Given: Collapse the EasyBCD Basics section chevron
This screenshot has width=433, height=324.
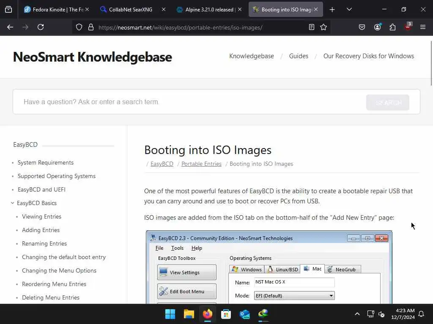Looking at the screenshot, I should point(12,203).
